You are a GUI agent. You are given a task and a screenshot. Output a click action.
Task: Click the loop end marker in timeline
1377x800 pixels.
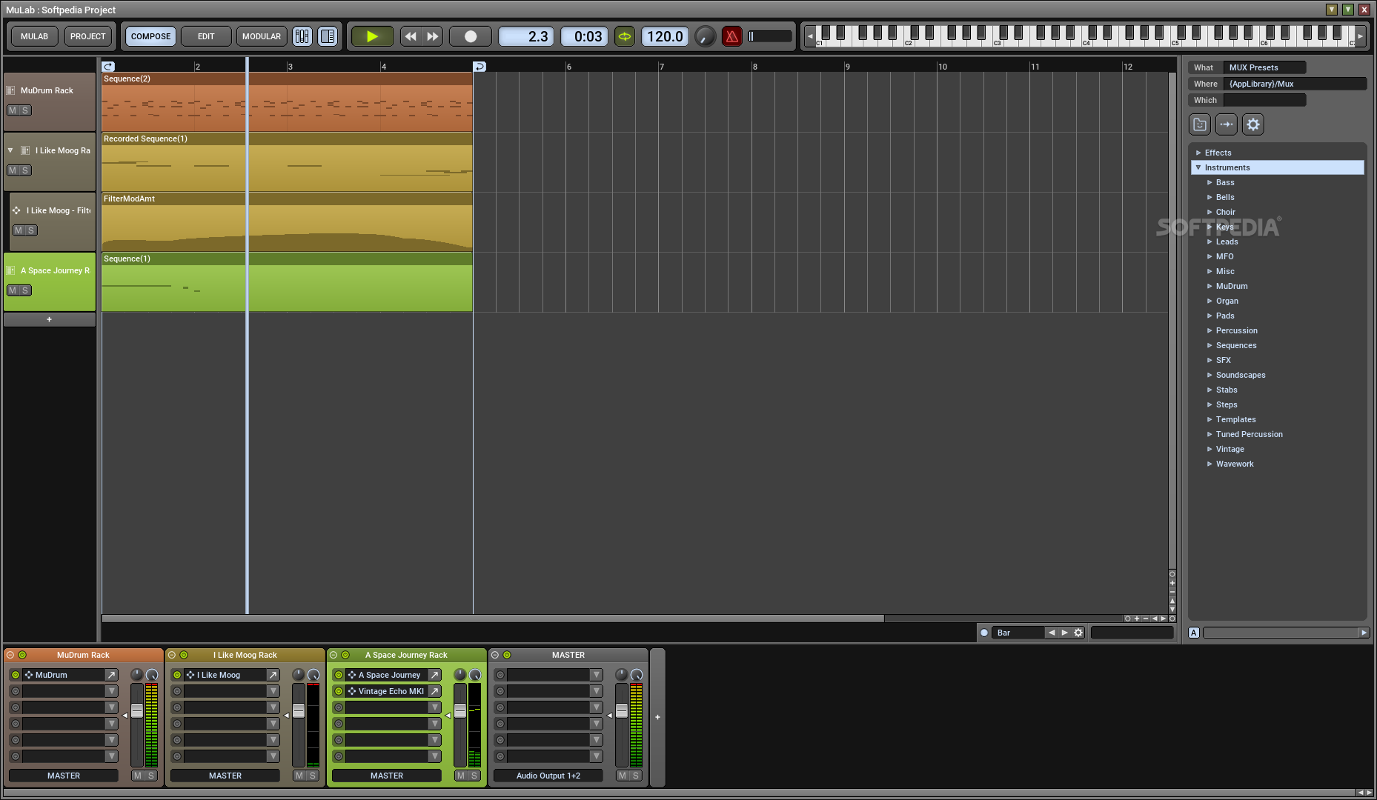coord(480,67)
